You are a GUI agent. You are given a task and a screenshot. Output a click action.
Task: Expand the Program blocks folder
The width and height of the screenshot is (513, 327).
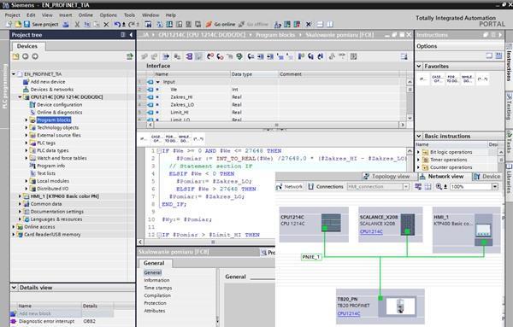tap(27, 120)
